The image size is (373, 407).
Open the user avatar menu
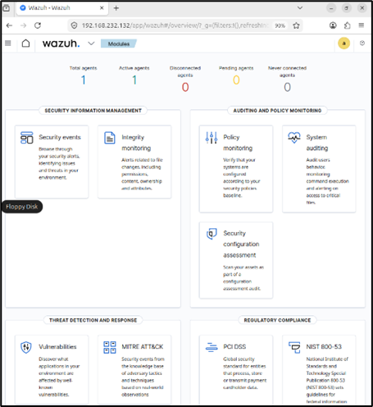(343, 43)
